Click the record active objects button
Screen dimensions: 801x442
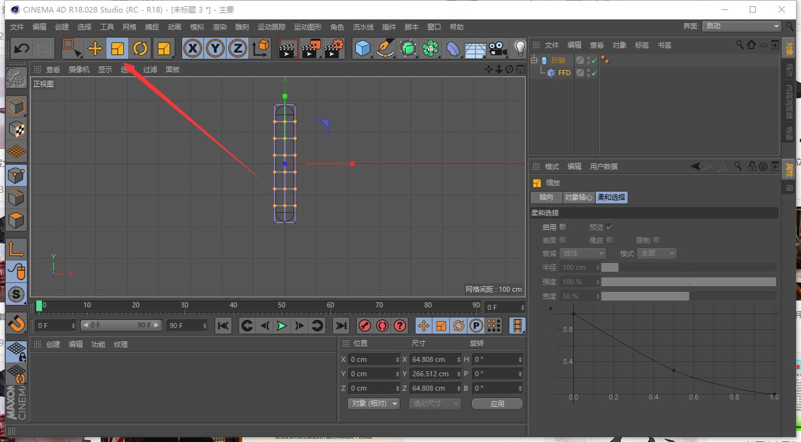pyautogui.click(x=364, y=326)
